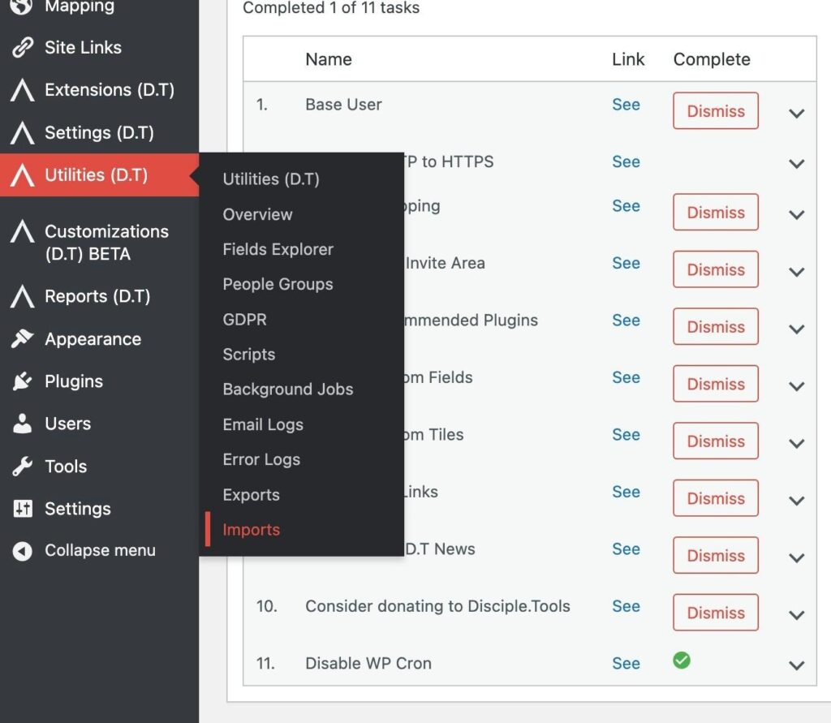Image resolution: width=831 pixels, height=723 pixels.
Task: Open Imports from Utilities submenu
Action: [x=251, y=530]
